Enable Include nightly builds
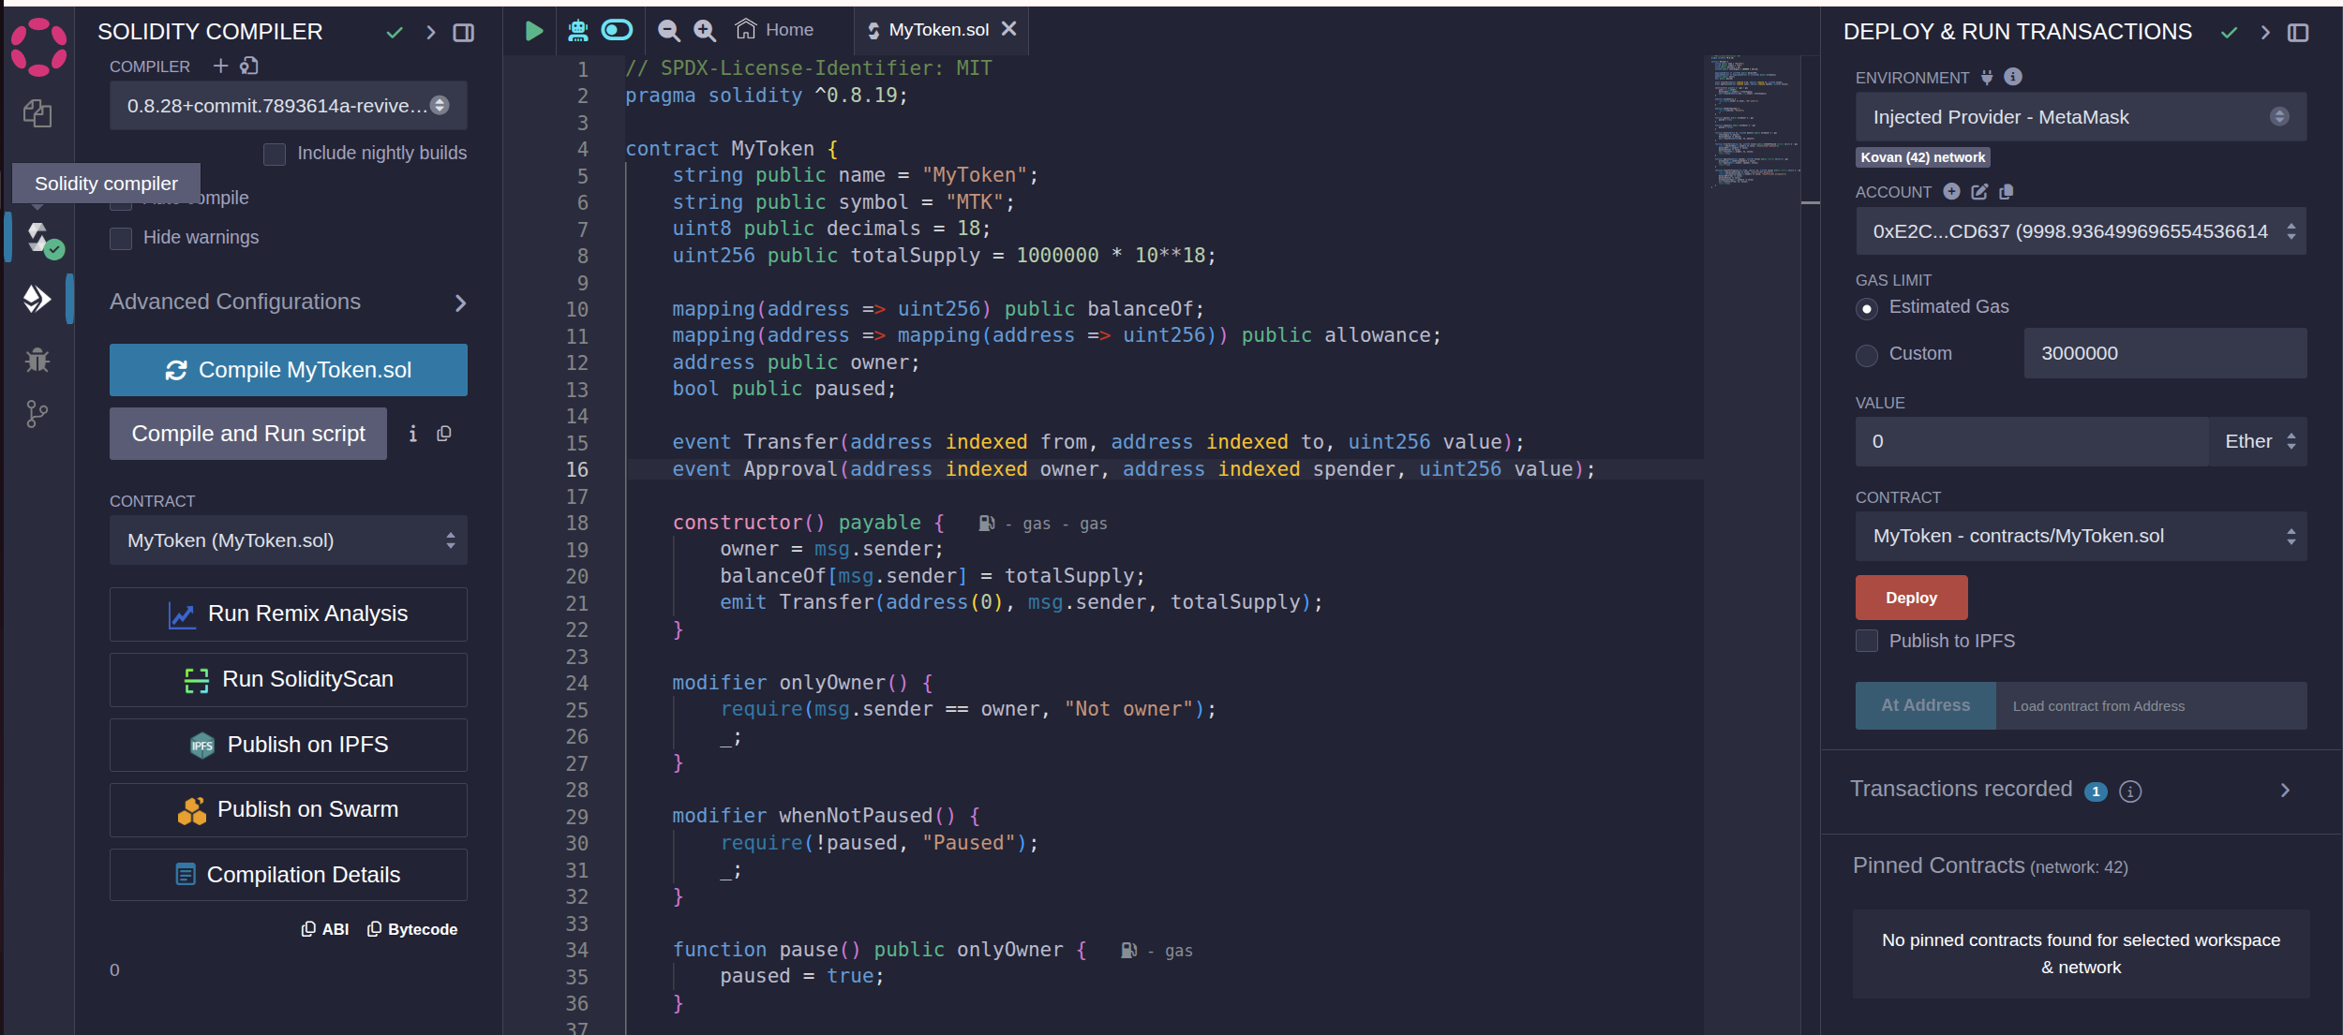This screenshot has width=2343, height=1035. tap(275, 154)
